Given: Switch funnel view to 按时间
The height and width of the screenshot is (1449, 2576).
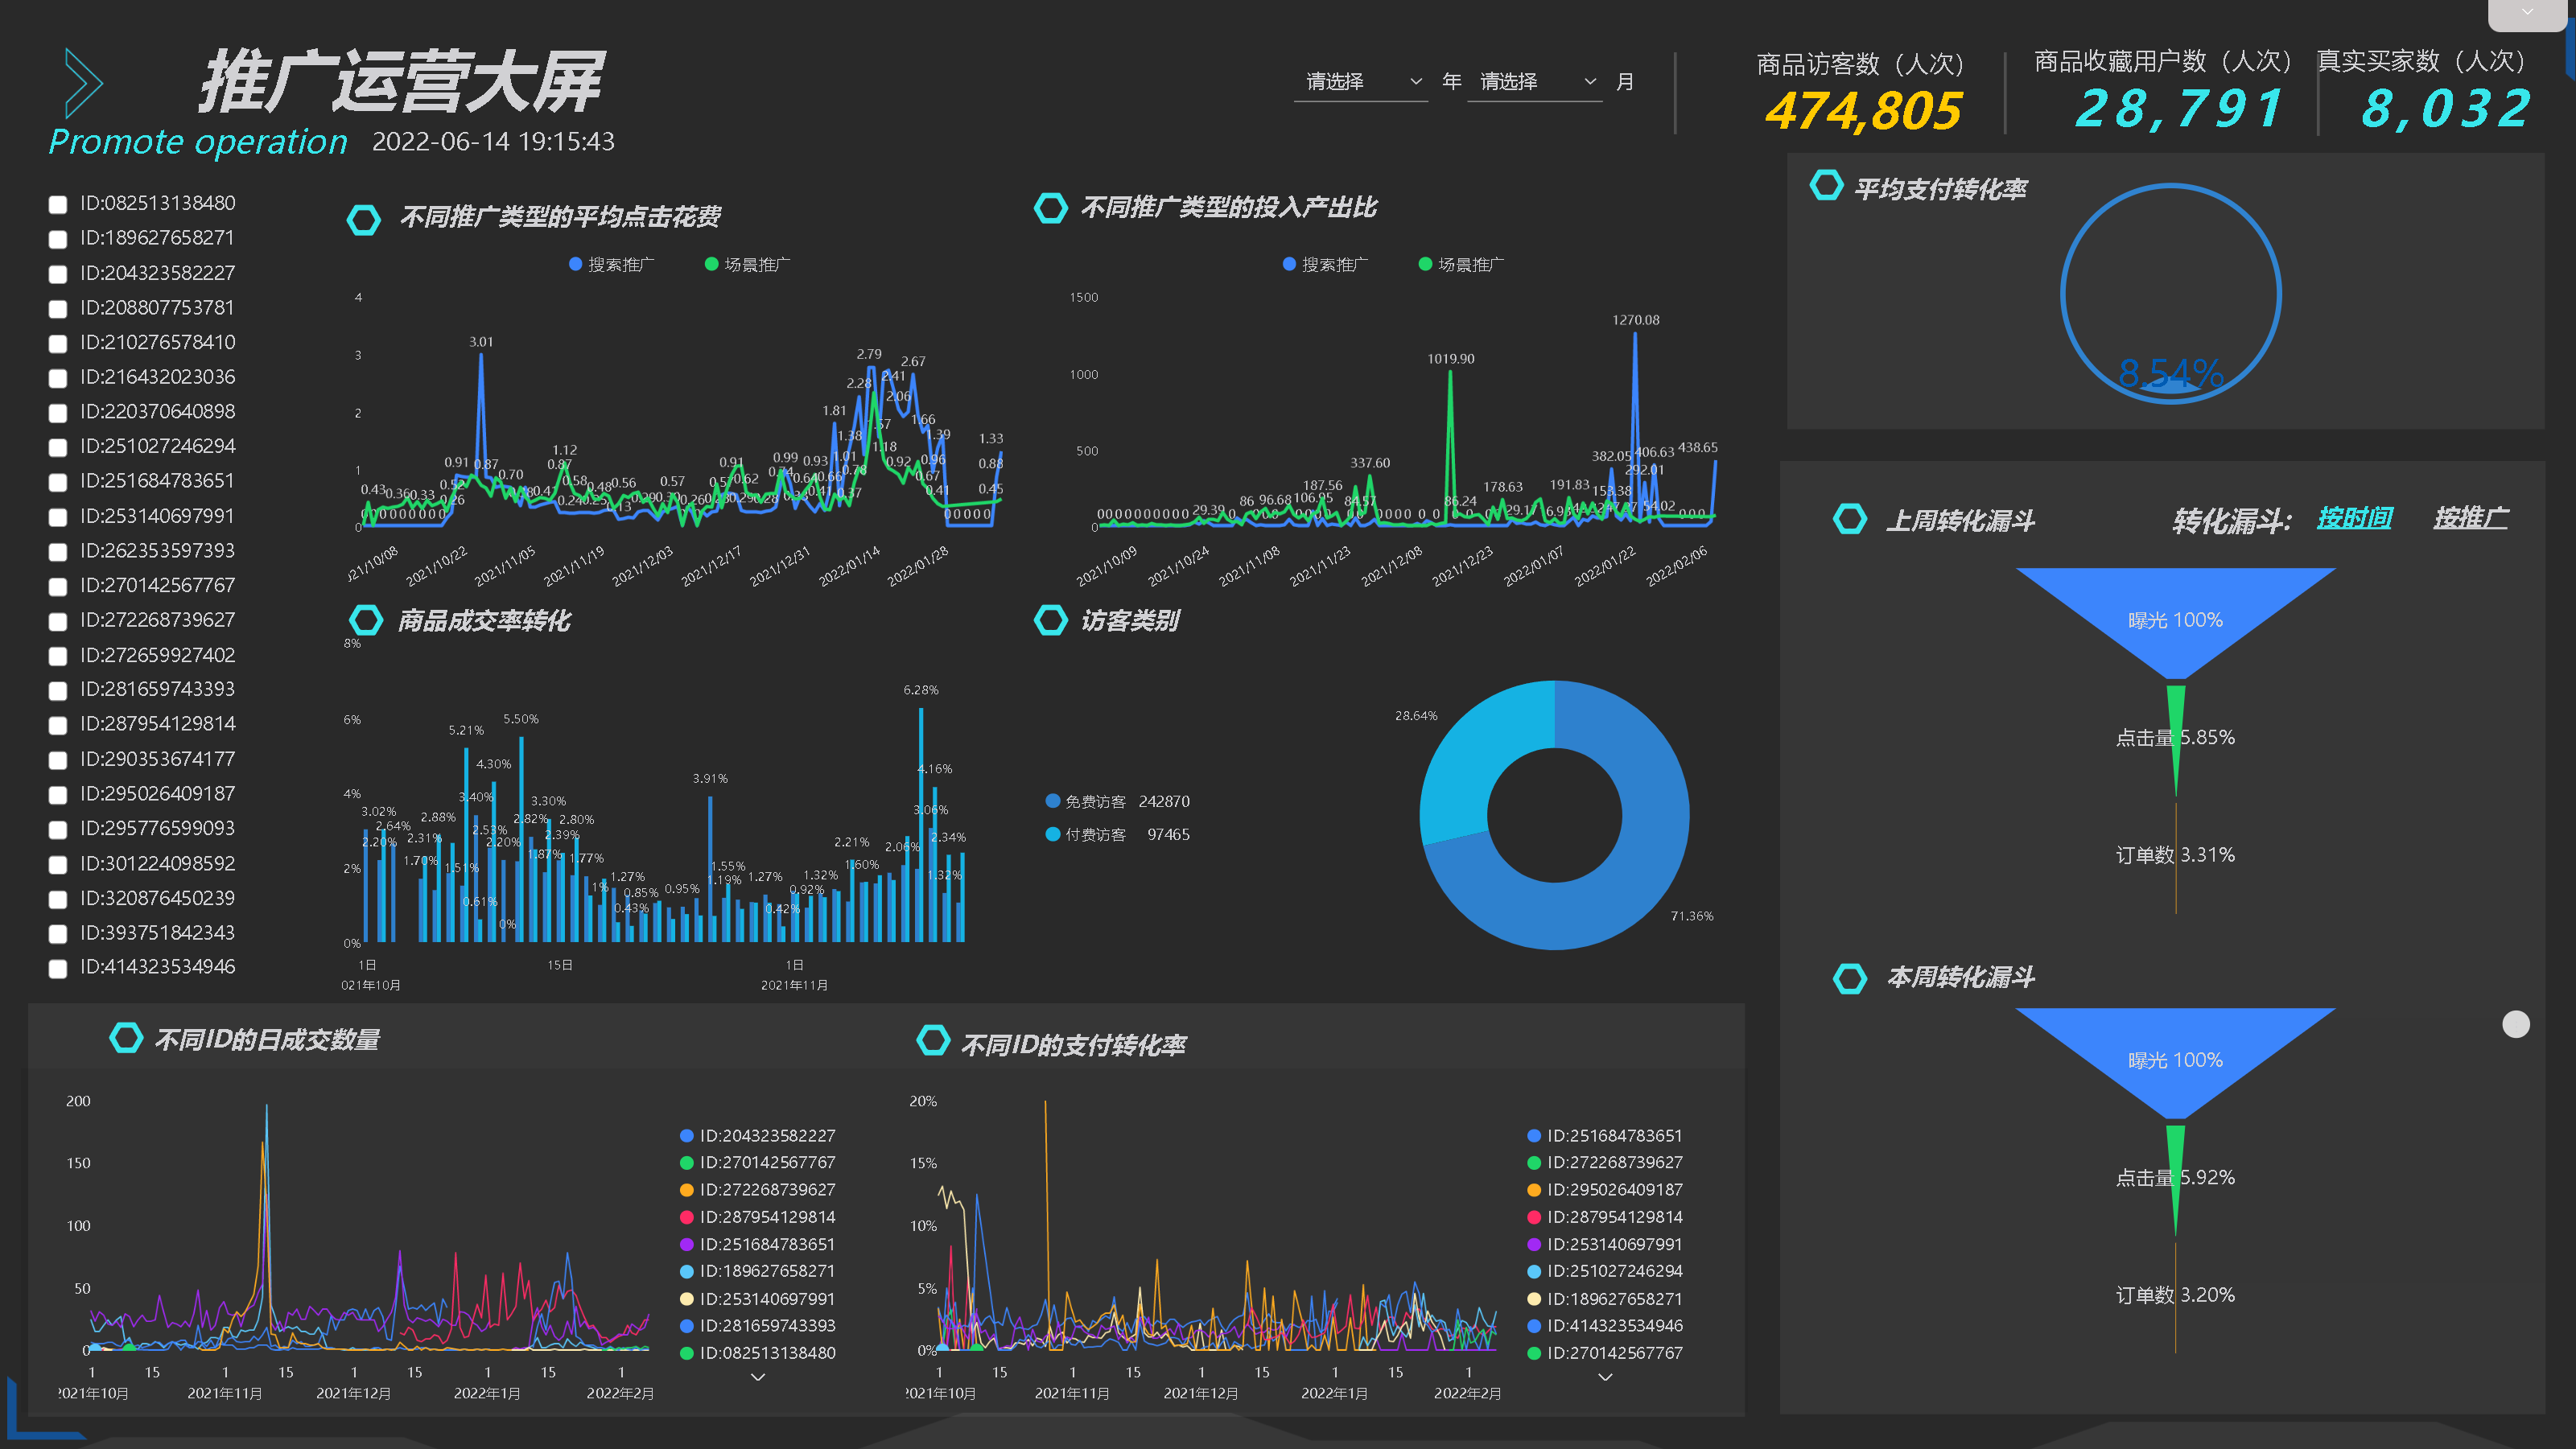Looking at the screenshot, I should tap(2354, 518).
